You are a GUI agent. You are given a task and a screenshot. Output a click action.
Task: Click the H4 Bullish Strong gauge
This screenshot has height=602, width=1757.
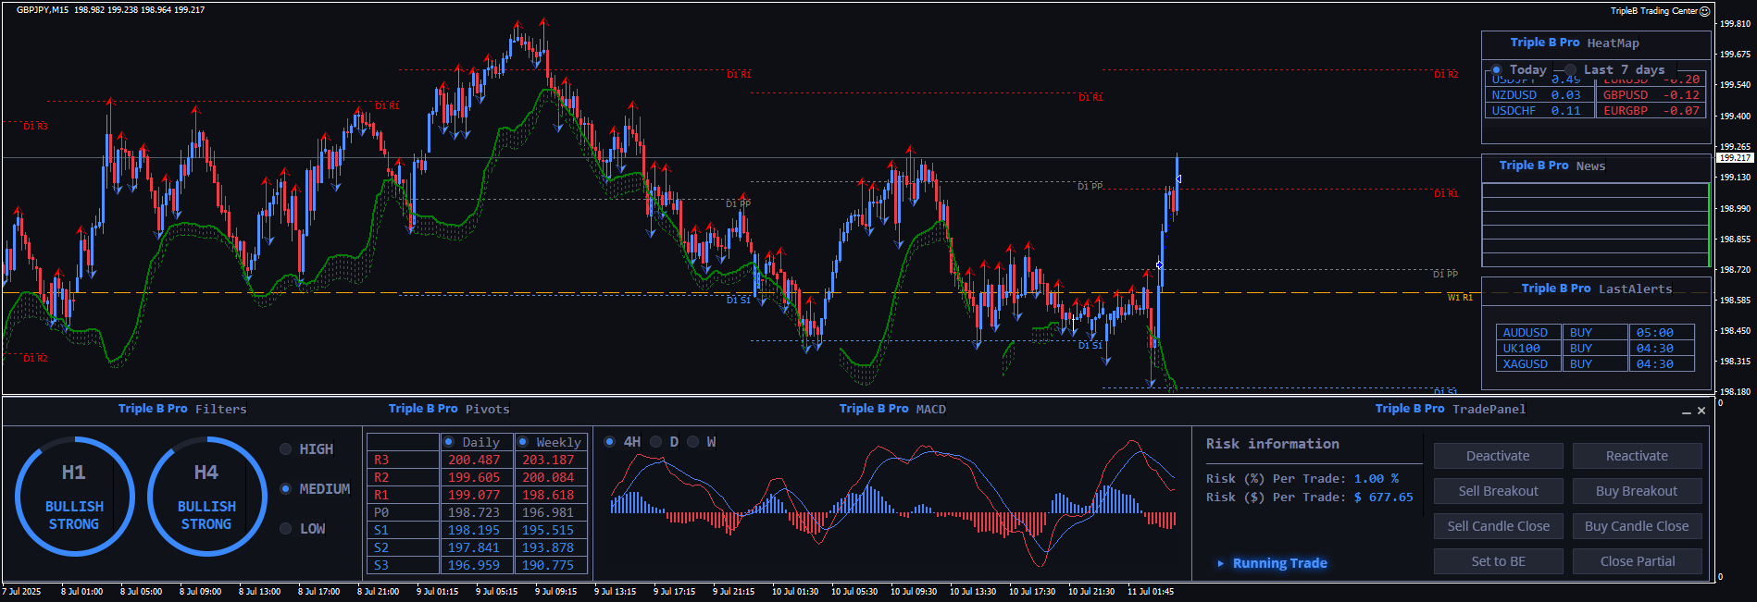206,497
